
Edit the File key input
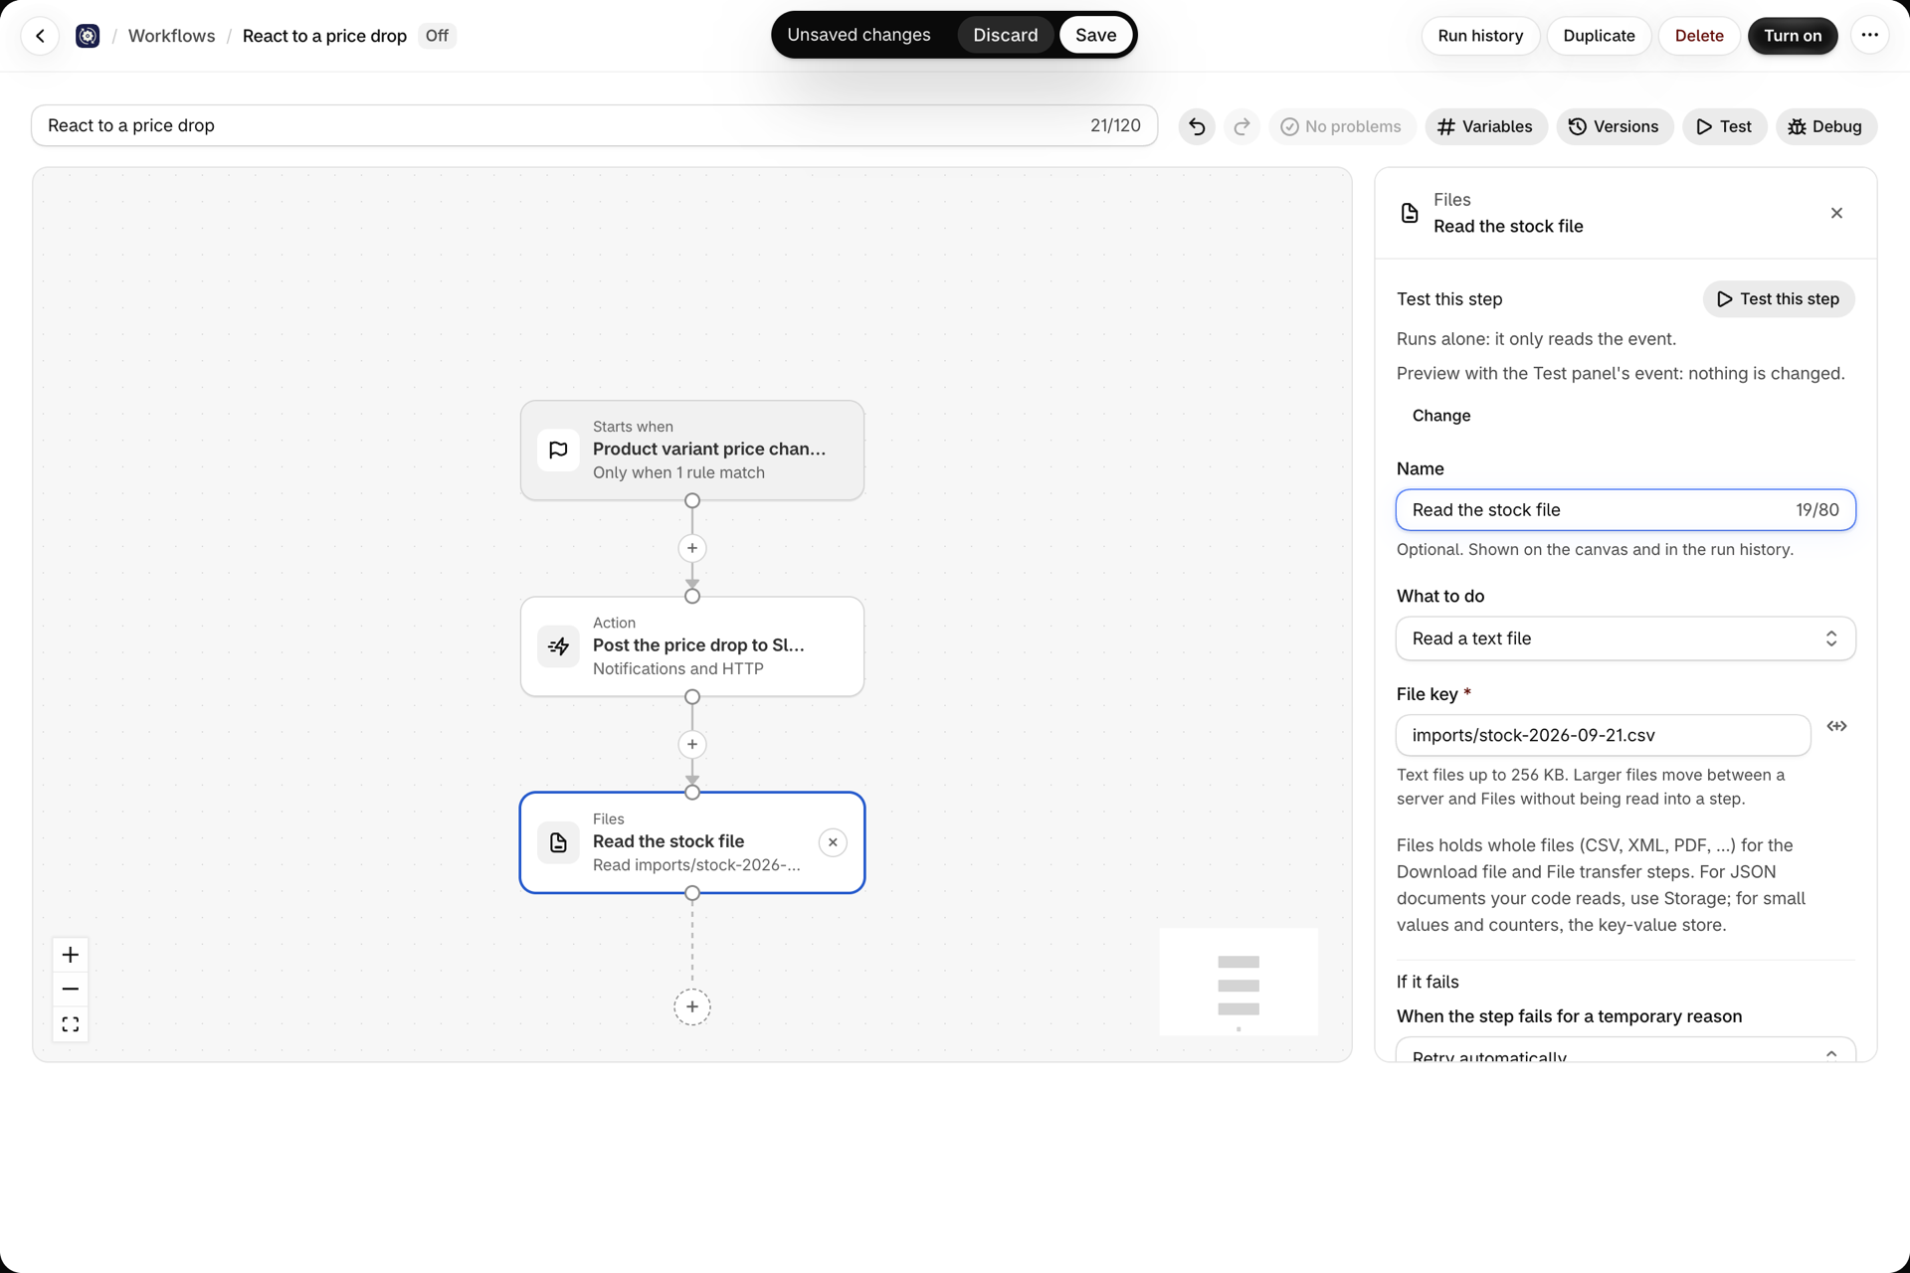coord(1603,735)
